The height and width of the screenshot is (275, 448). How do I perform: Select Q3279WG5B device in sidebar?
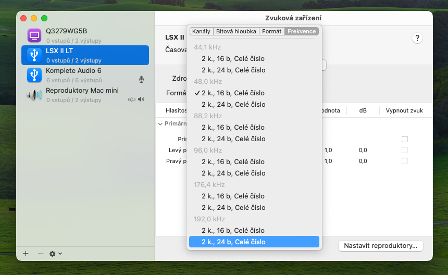tap(85, 35)
